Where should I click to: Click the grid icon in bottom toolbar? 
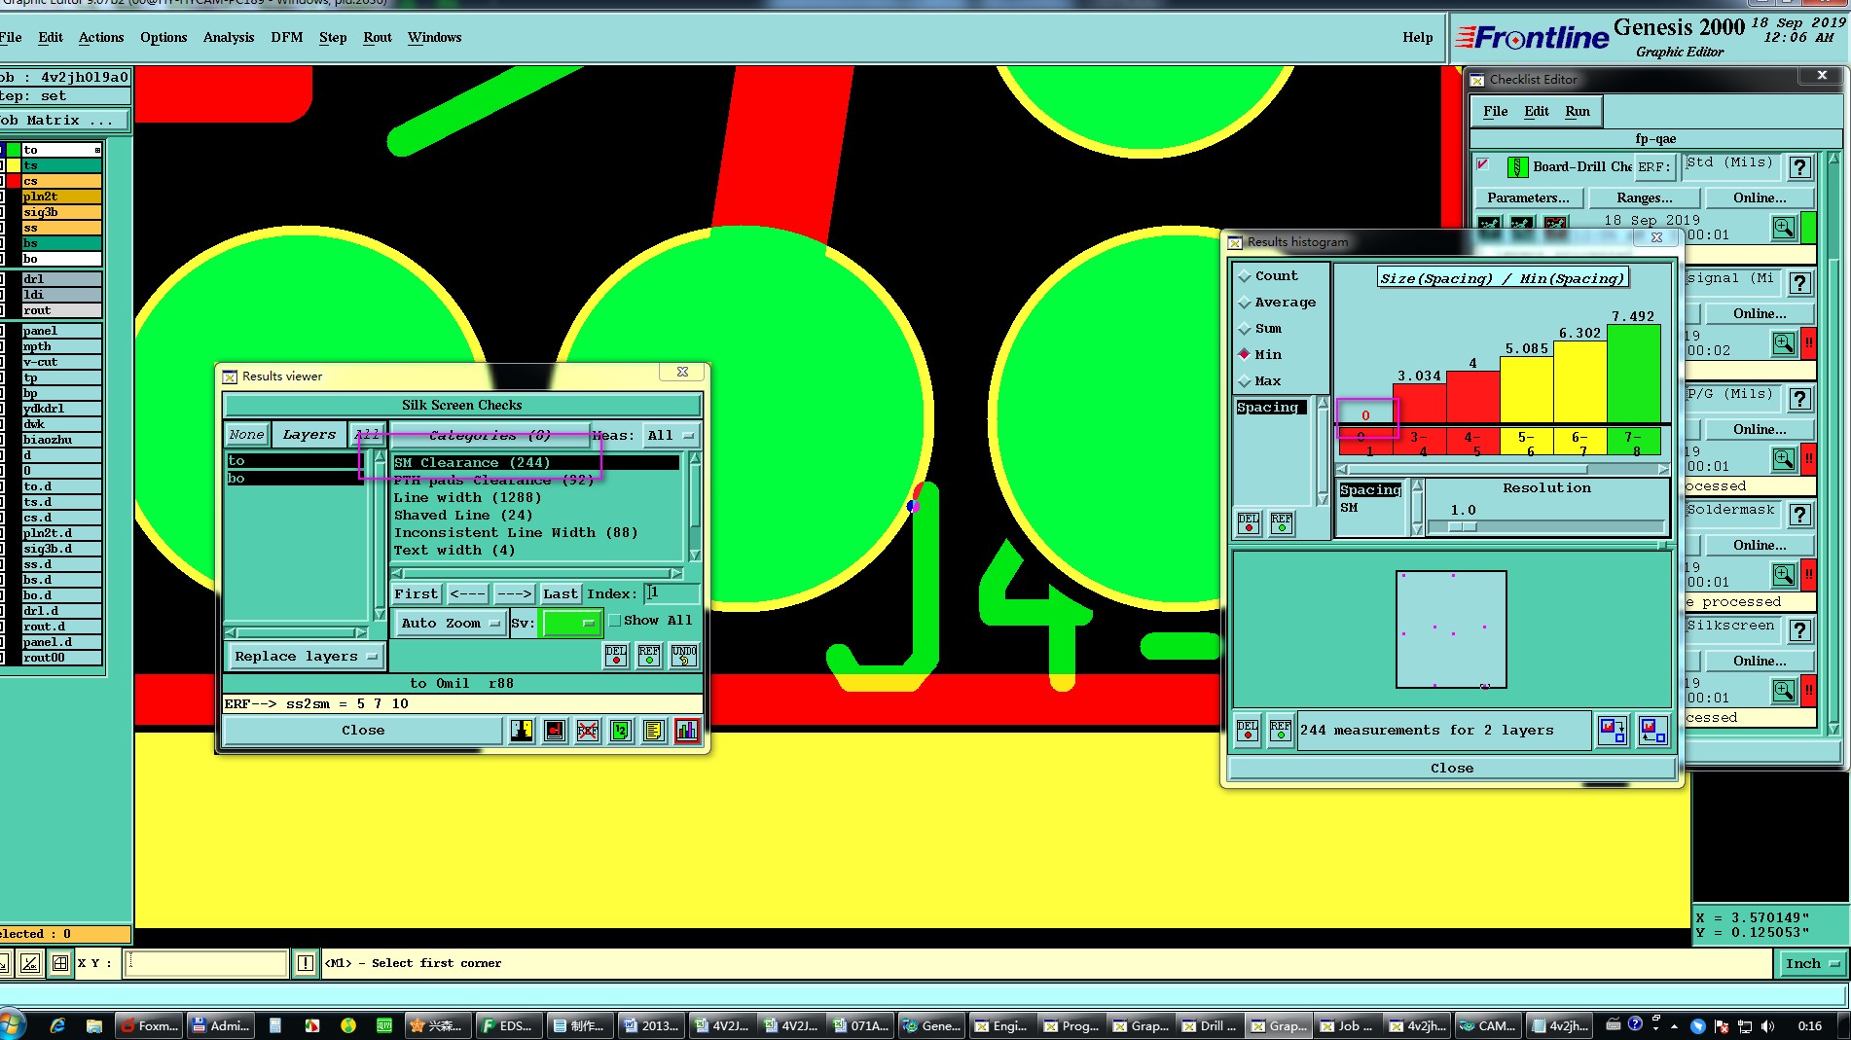(60, 963)
